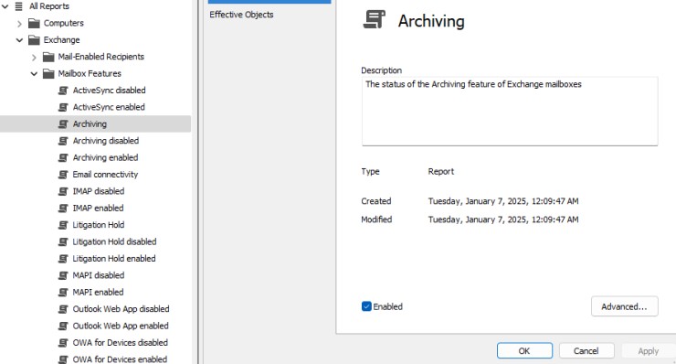Uncheck the Enabled checkbox

366,306
